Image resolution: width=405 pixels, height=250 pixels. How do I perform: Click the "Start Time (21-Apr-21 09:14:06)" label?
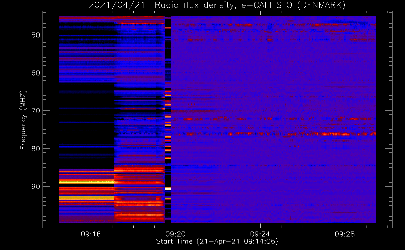tap(217, 241)
